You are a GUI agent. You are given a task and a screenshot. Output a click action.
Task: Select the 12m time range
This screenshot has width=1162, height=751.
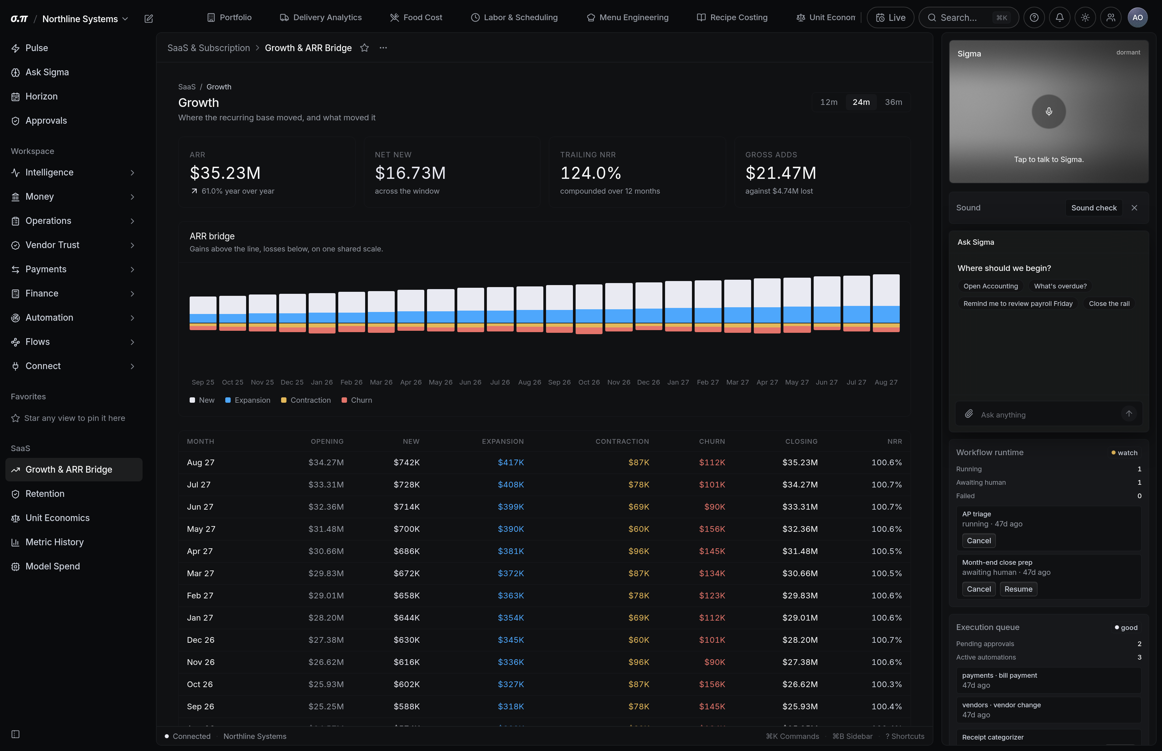[829, 102]
